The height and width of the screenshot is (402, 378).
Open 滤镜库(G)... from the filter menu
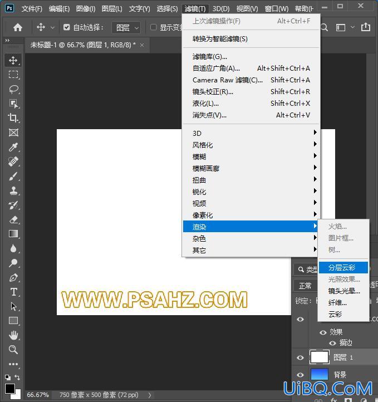tap(251, 57)
